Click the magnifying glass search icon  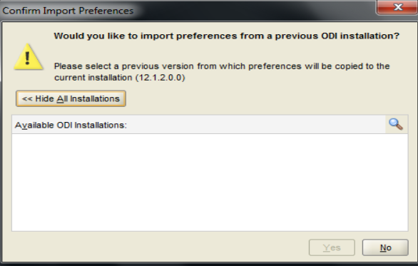(x=396, y=124)
